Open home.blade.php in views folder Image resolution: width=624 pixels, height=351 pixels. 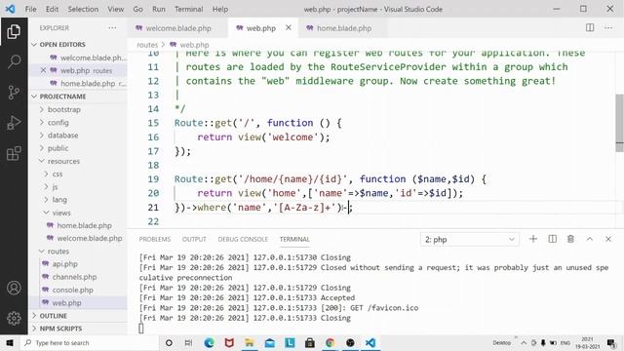84,225
